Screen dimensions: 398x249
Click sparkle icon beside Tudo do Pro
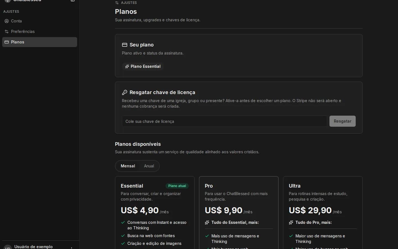[x=291, y=222]
